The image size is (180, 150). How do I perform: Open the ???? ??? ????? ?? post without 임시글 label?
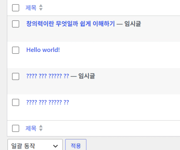point(47,102)
